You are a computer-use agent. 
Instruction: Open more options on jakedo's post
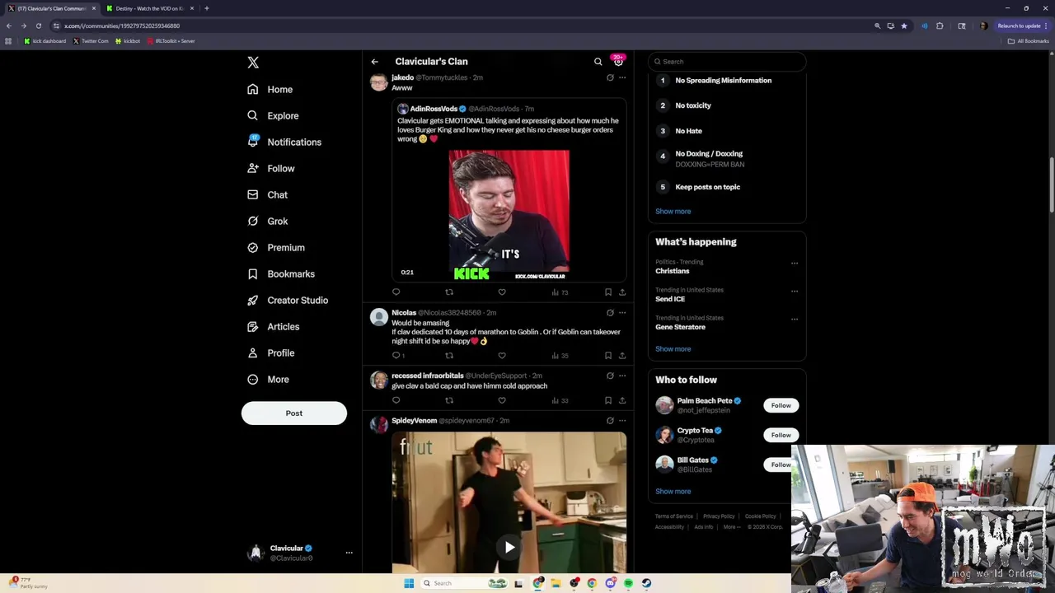click(x=622, y=77)
